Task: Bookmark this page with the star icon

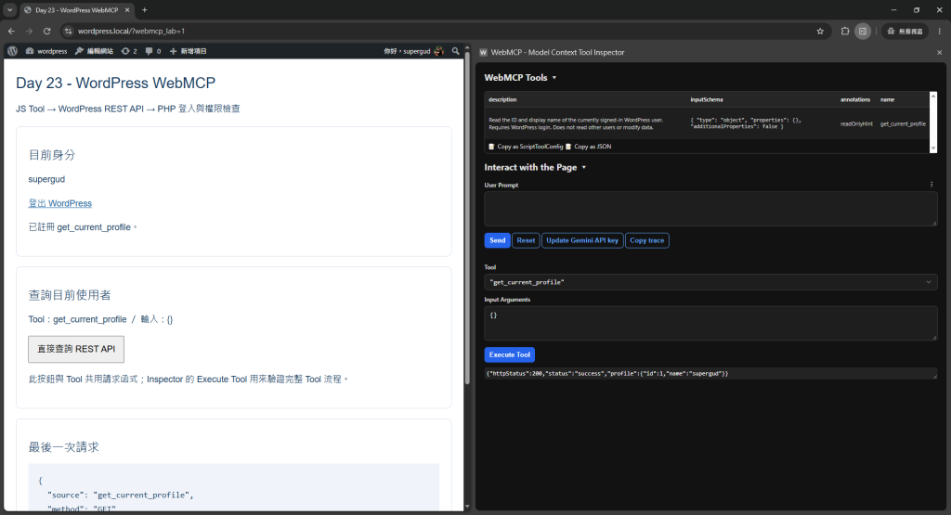Action: pos(820,31)
